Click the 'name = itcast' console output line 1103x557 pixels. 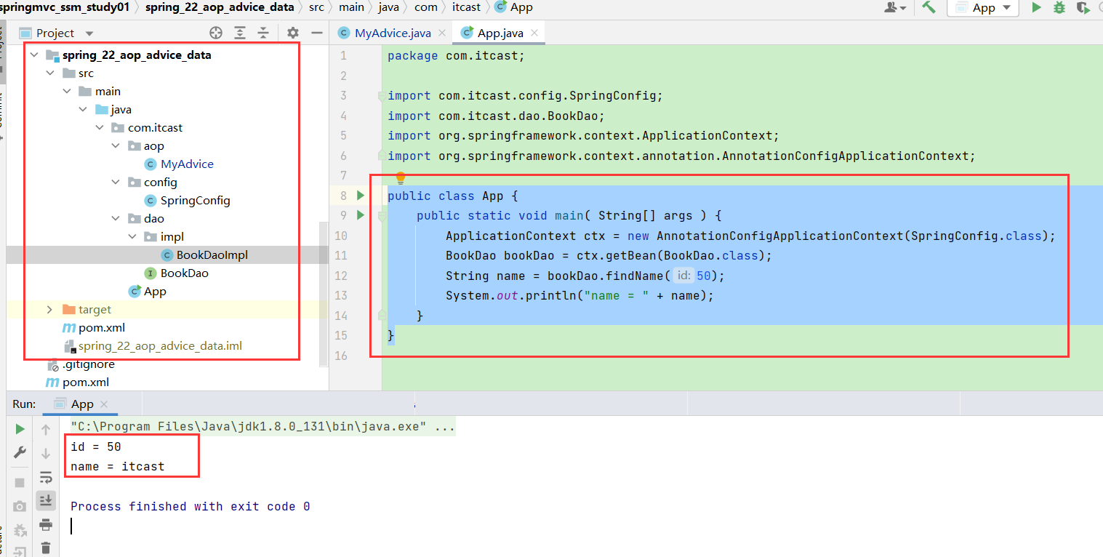click(117, 466)
